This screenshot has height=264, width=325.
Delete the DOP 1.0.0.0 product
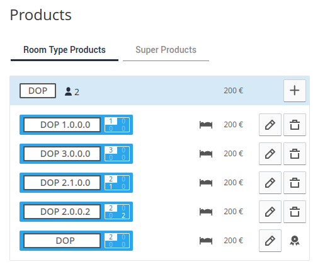[x=295, y=125]
